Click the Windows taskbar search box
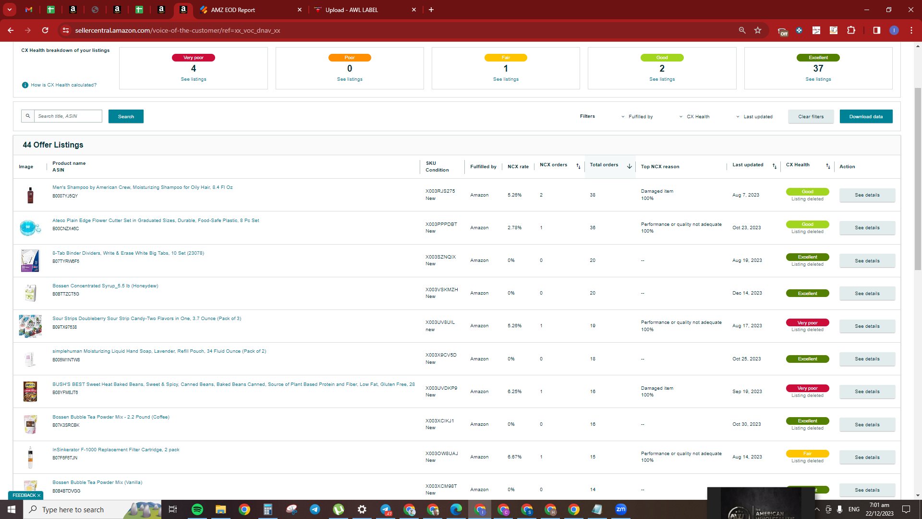The height and width of the screenshot is (519, 922). click(x=92, y=509)
